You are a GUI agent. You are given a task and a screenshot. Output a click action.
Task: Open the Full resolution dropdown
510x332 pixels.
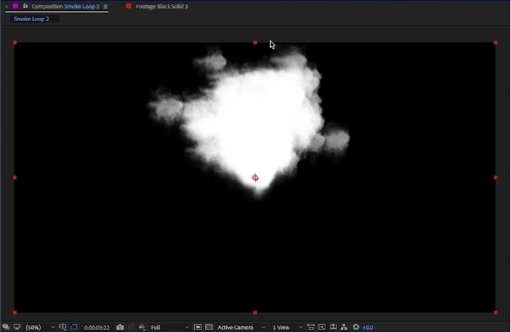[170, 328]
